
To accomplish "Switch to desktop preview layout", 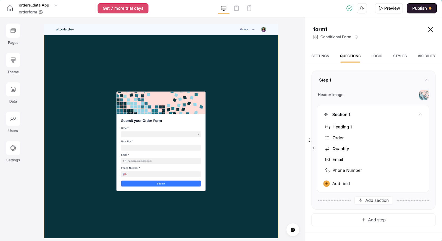I will click(224, 8).
